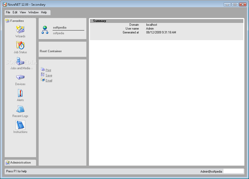249x179 pixels.
Task: Click the Favorites star icon in sidebar header
Action: pyautogui.click(x=7, y=21)
